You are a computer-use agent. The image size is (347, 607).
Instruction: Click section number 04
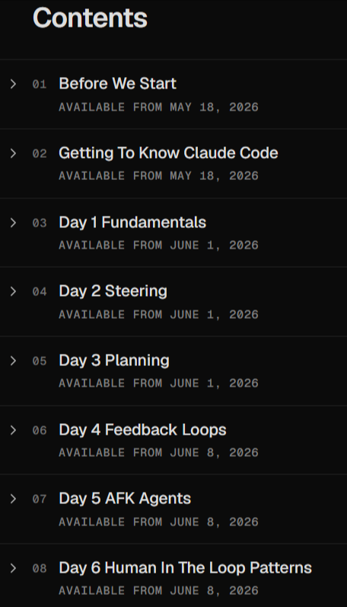tap(40, 291)
